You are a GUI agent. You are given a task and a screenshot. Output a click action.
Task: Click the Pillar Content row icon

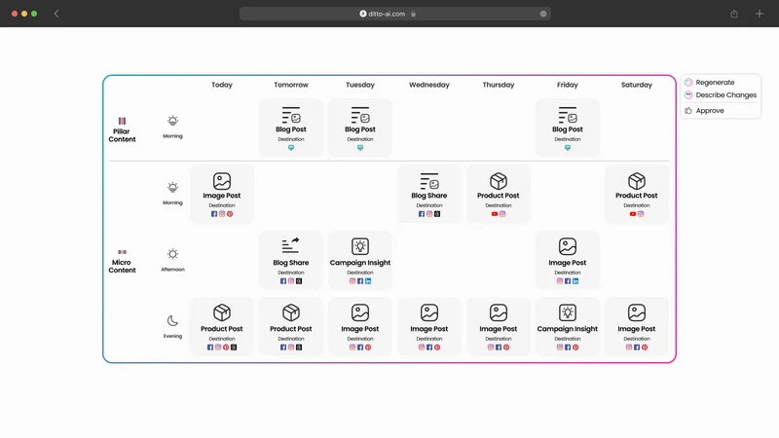(123, 121)
